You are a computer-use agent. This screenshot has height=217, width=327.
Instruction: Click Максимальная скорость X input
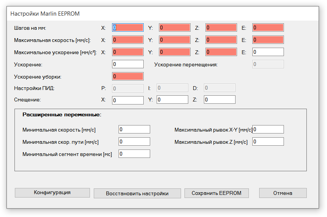[128, 40]
